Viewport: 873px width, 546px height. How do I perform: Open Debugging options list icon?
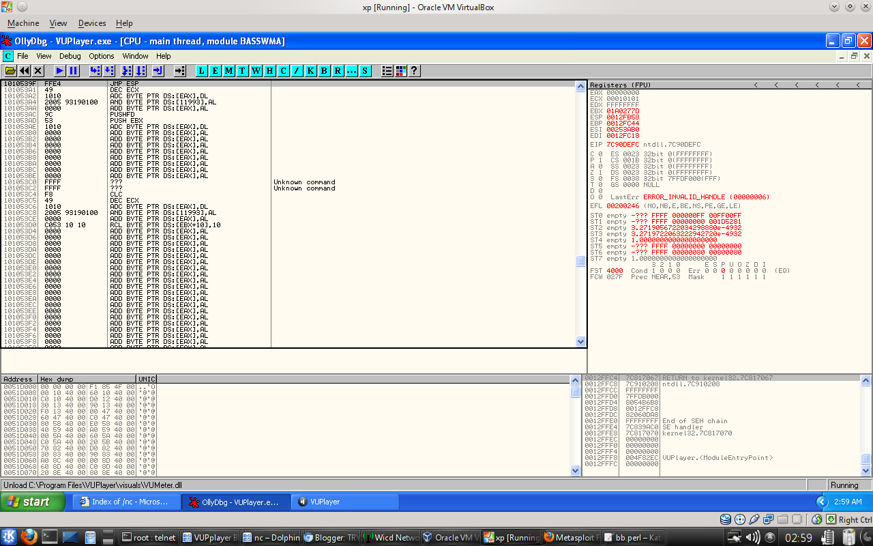click(387, 70)
